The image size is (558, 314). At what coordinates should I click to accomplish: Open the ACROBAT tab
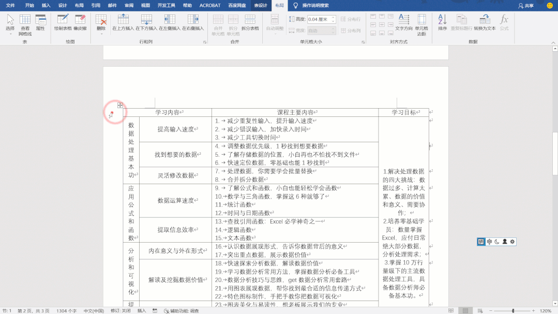[210, 5]
